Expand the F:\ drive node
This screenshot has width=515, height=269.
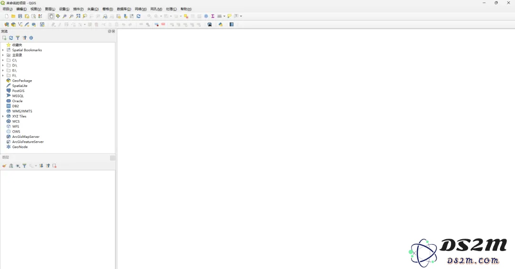pos(3,75)
